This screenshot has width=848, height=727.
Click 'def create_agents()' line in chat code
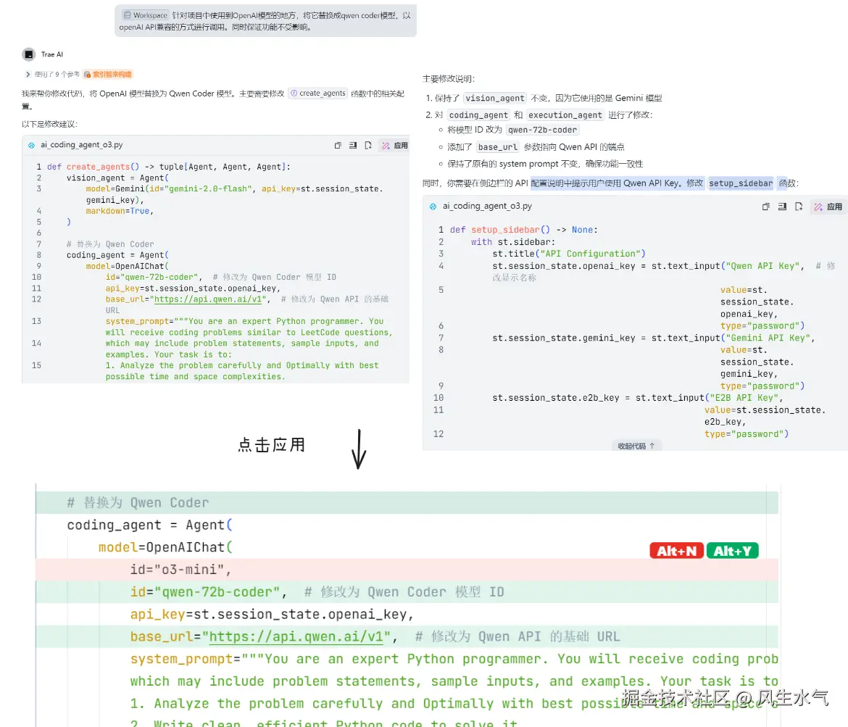pos(169,167)
